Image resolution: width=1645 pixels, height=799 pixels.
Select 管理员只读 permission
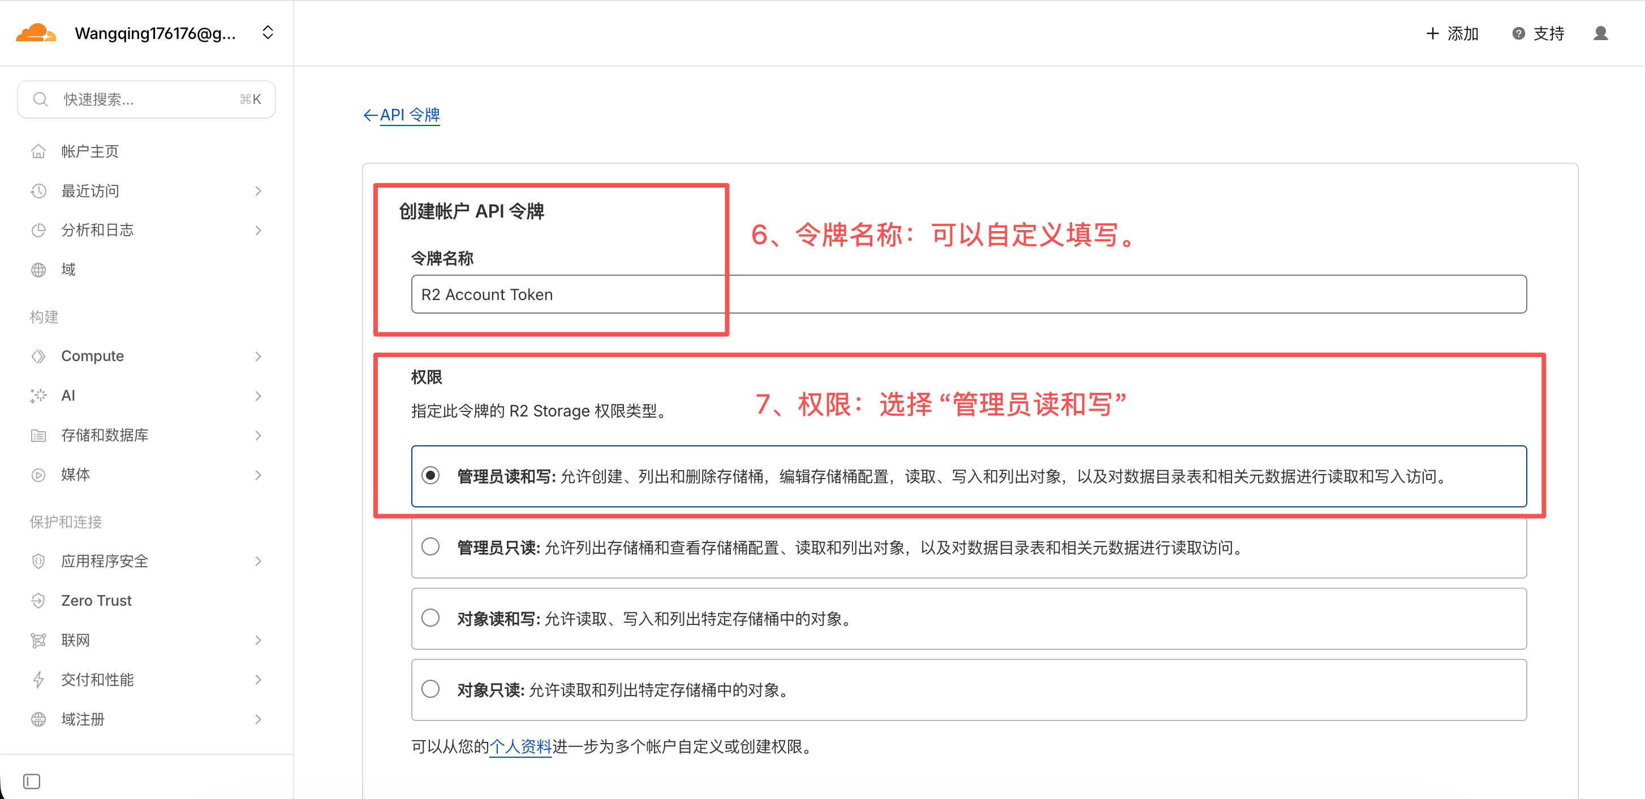431,546
